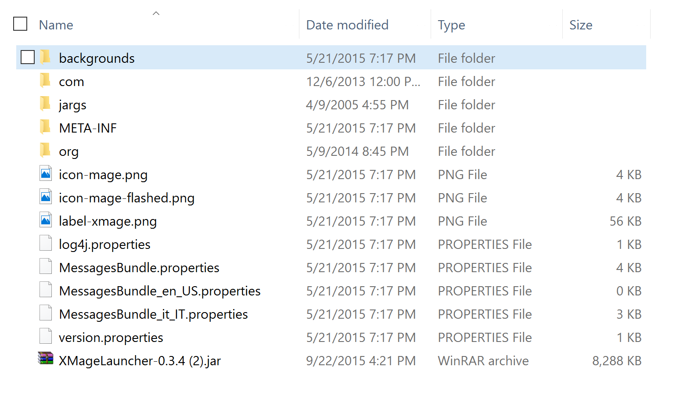Select icon-mage-flashed.png file name
Viewport: 680px width, 410px height.
point(126,198)
